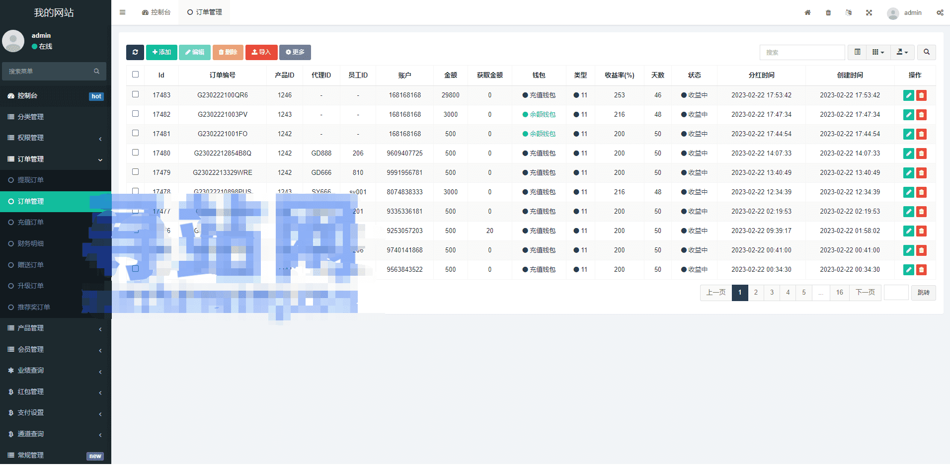Click the fullscreen toggle icon
The height and width of the screenshot is (469, 950).
(x=869, y=12)
